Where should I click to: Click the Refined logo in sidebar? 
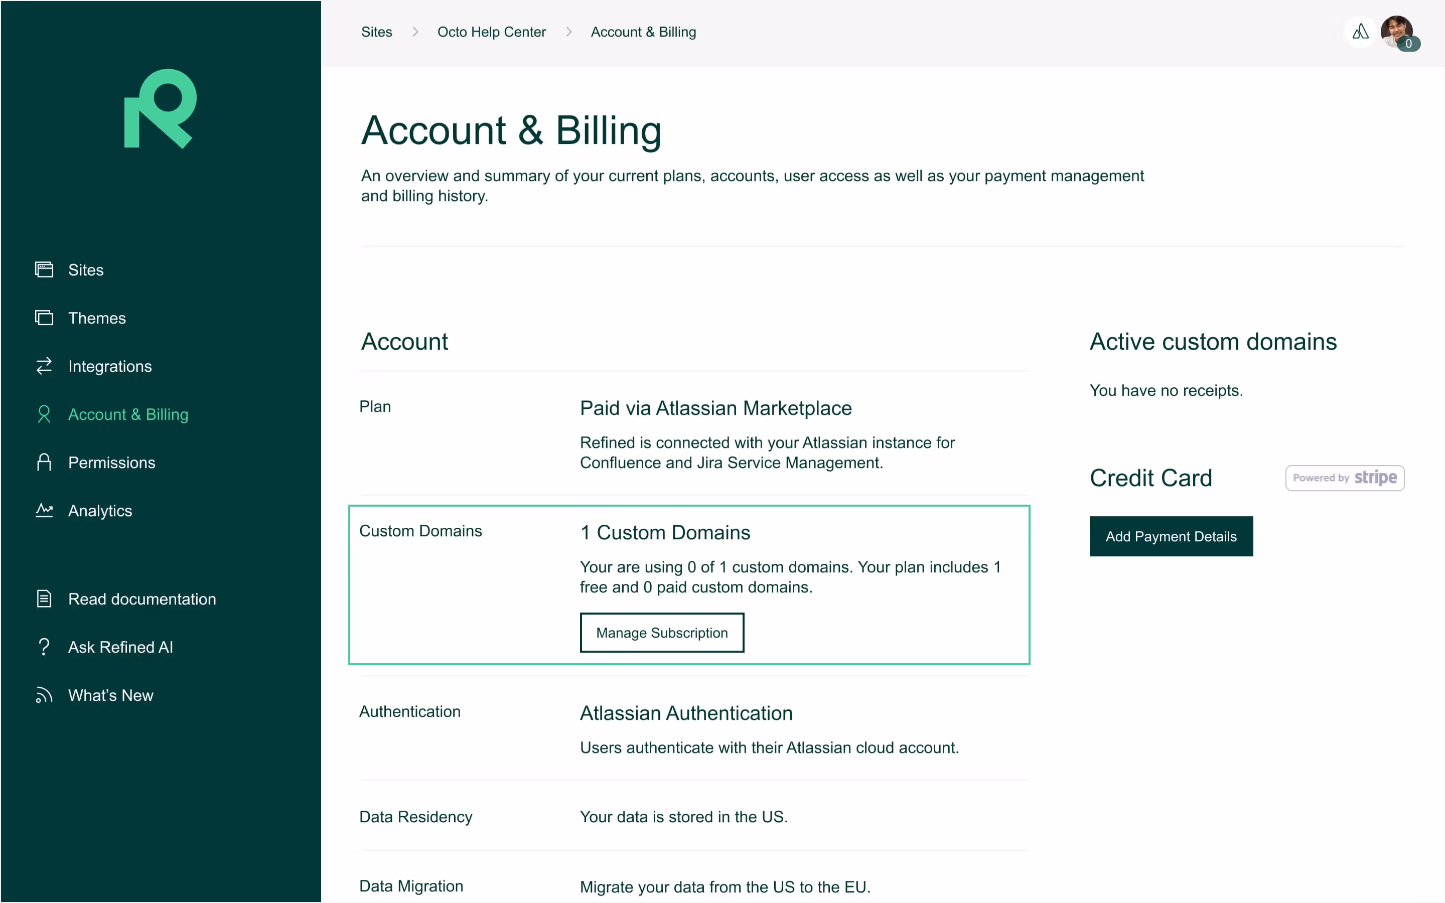click(160, 109)
